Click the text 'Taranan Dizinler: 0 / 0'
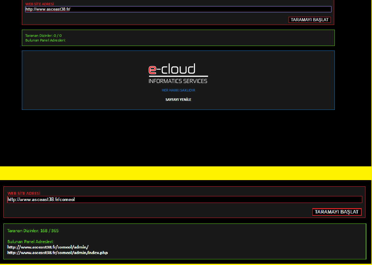The height and width of the screenshot is (265, 372). (43, 36)
